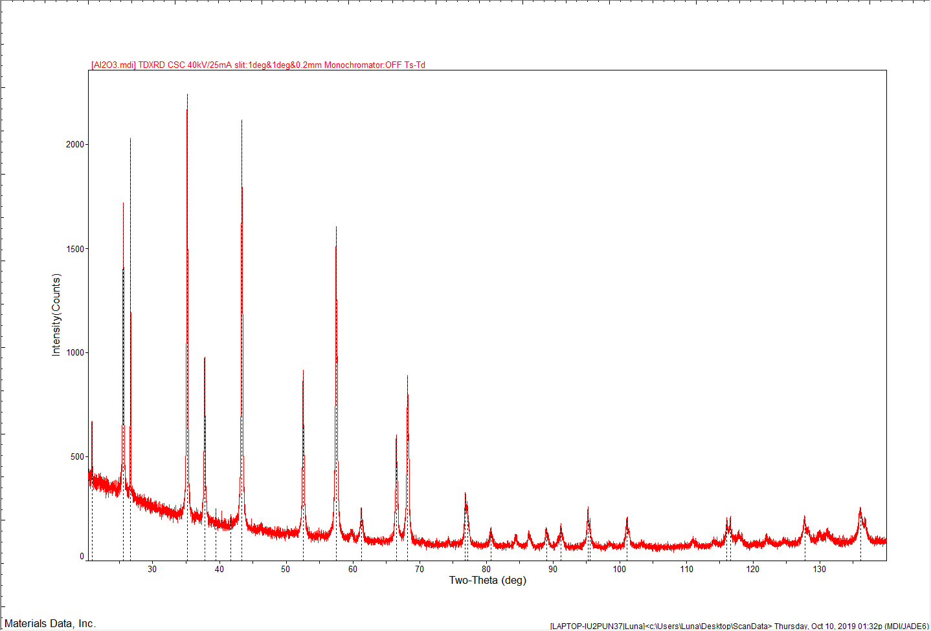The width and height of the screenshot is (931, 631).
Task: Click the 130 tick label on x-axis
Action: [820, 569]
